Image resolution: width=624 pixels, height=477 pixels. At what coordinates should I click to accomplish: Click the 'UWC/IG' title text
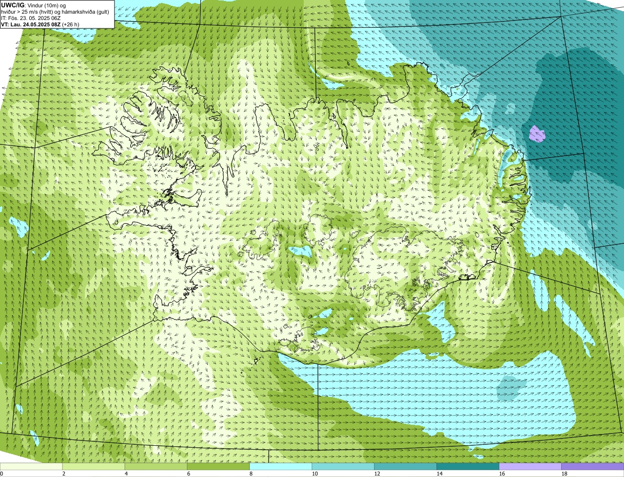[x=13, y=5]
